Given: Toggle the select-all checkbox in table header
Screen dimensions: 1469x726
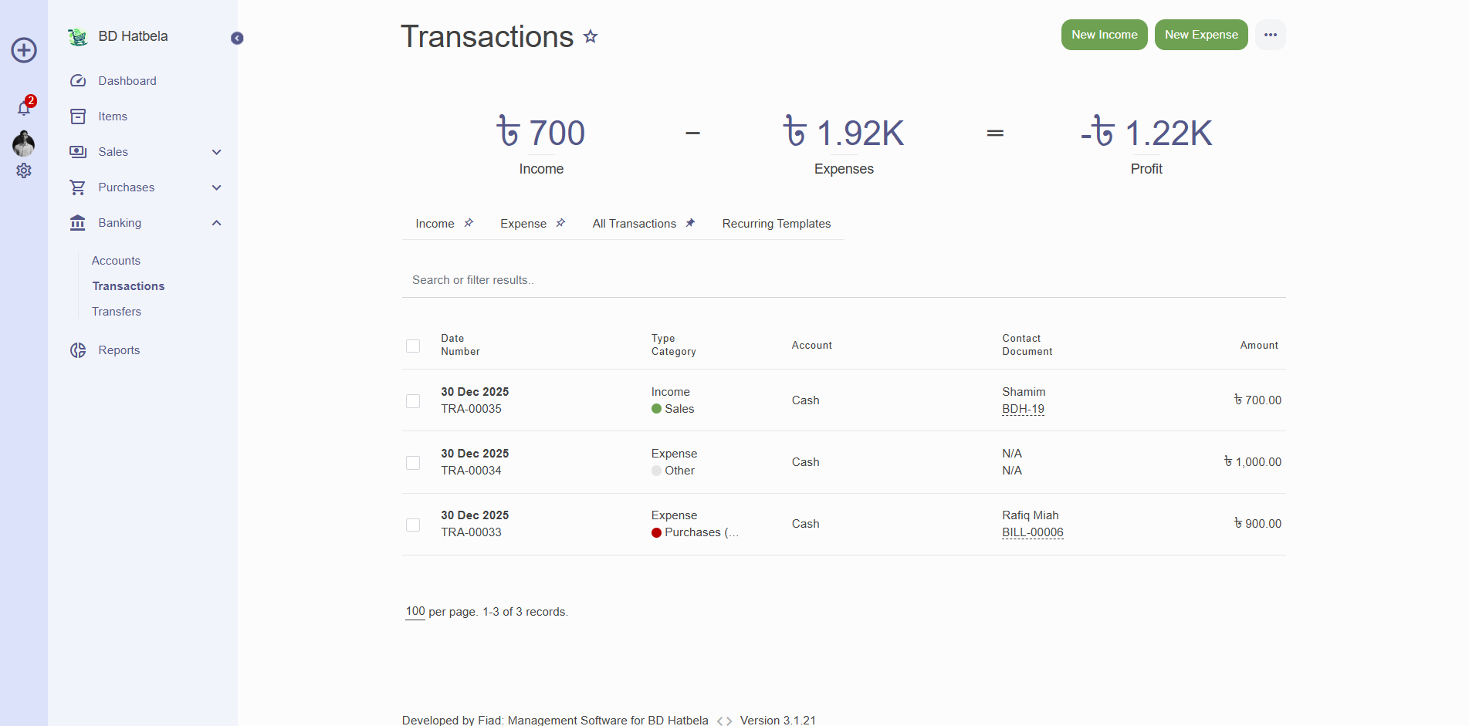Looking at the screenshot, I should click(413, 346).
